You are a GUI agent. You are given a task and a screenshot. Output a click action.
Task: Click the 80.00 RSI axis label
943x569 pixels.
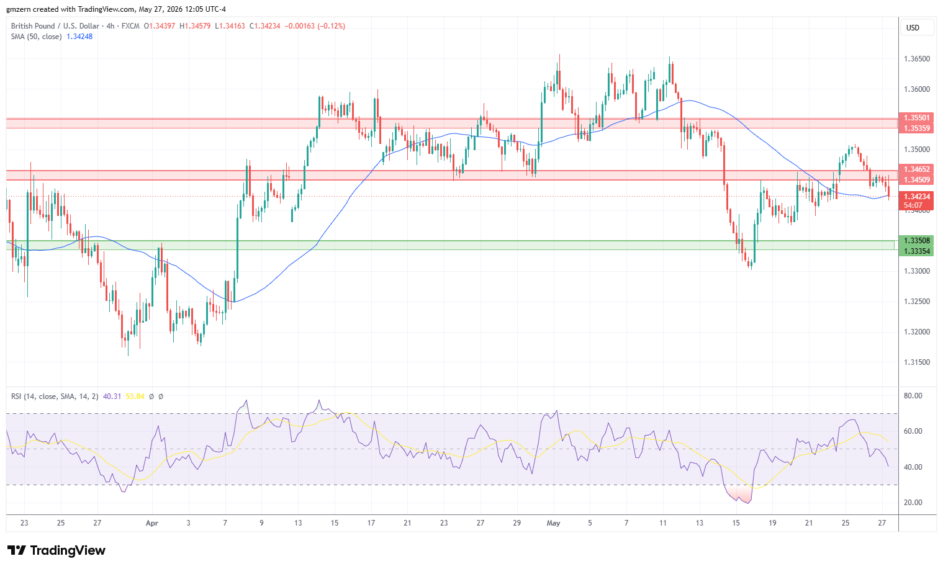(913, 396)
